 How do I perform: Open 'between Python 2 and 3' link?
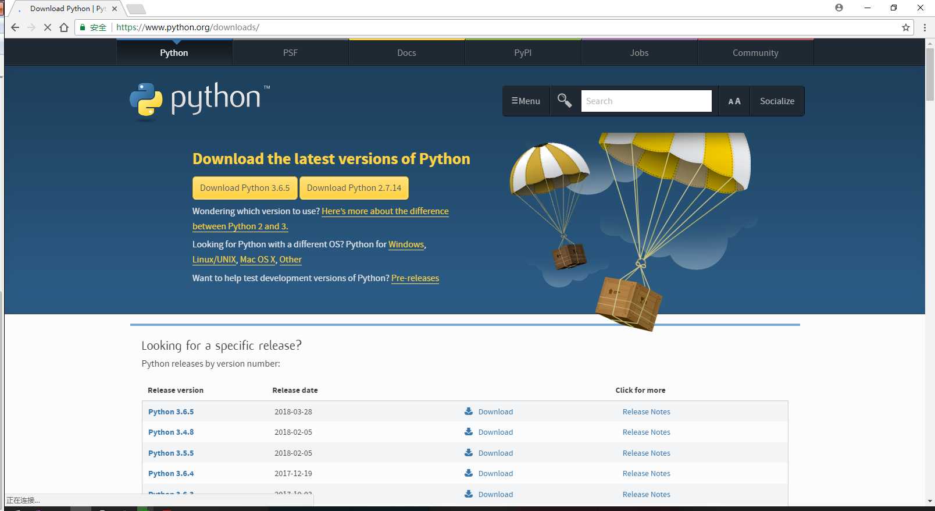[240, 226]
